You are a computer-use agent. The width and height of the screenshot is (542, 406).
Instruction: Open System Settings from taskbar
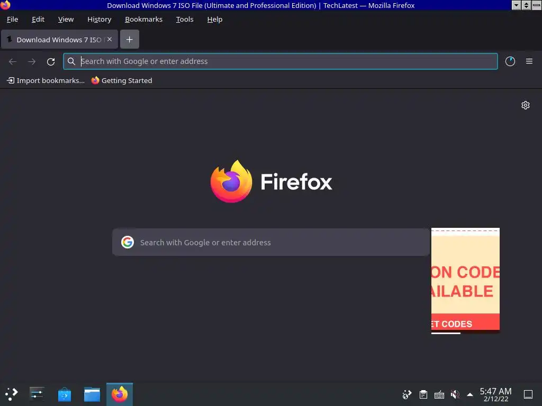(x=37, y=394)
